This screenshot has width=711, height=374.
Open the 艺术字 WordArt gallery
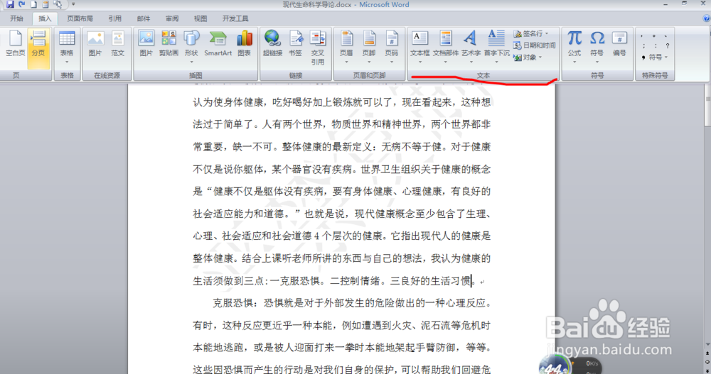(x=471, y=47)
